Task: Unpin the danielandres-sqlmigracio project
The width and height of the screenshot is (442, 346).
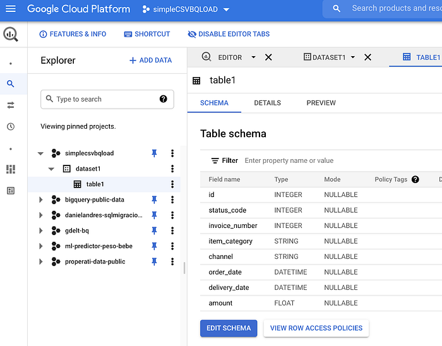Action: pyautogui.click(x=154, y=215)
